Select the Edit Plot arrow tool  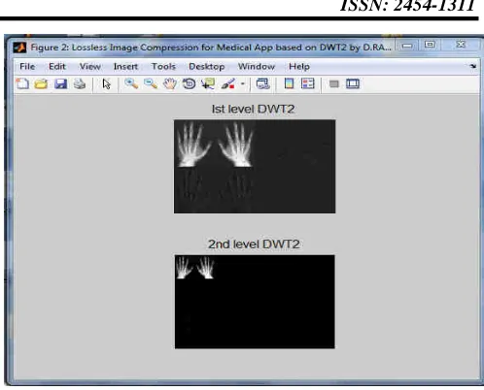[x=106, y=84]
